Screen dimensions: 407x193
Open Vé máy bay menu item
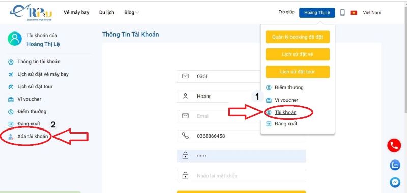coord(76,12)
